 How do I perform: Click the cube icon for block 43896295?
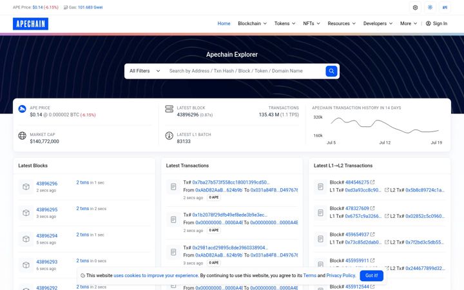pyautogui.click(x=26, y=213)
